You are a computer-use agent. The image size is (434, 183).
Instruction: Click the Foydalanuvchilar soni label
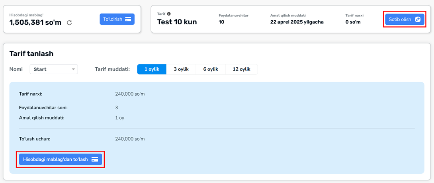(43, 108)
